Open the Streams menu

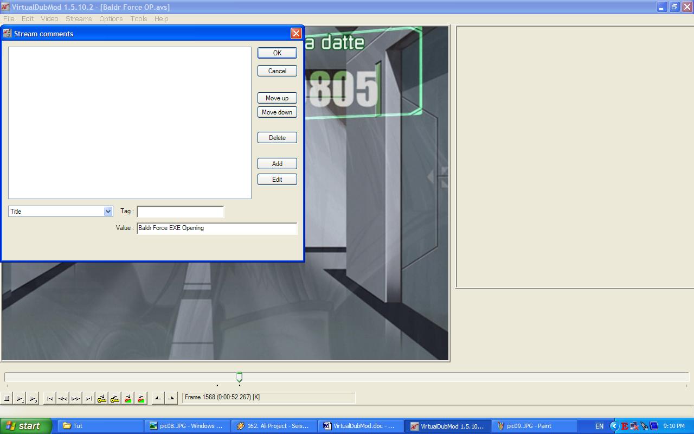pos(79,18)
